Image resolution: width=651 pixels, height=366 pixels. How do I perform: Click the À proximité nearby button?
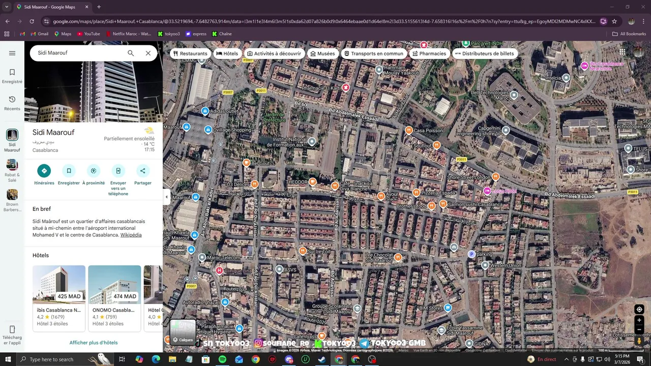pos(94,175)
